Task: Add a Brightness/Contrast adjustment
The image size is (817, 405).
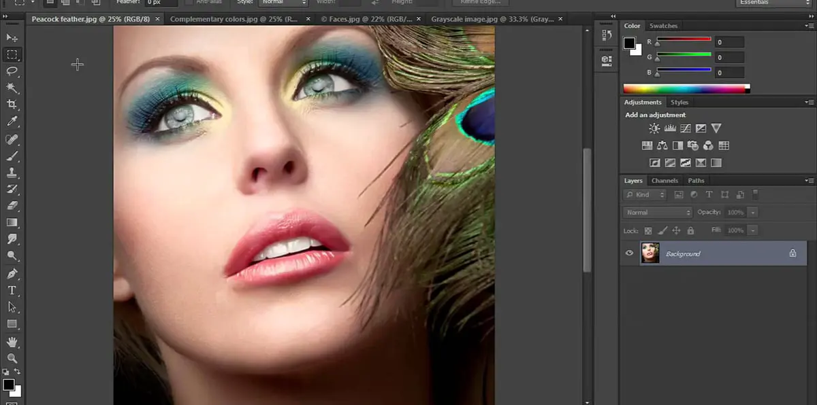Action: click(x=654, y=128)
